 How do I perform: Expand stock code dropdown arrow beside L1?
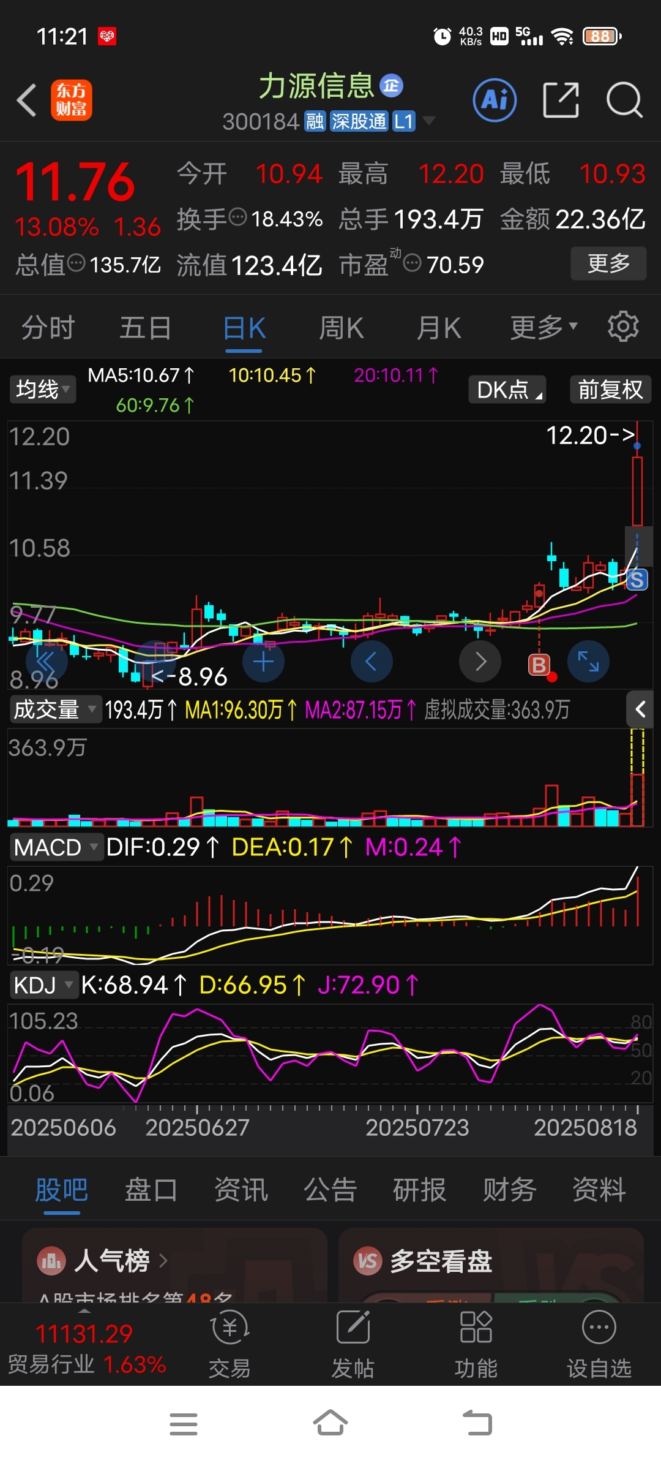[430, 121]
